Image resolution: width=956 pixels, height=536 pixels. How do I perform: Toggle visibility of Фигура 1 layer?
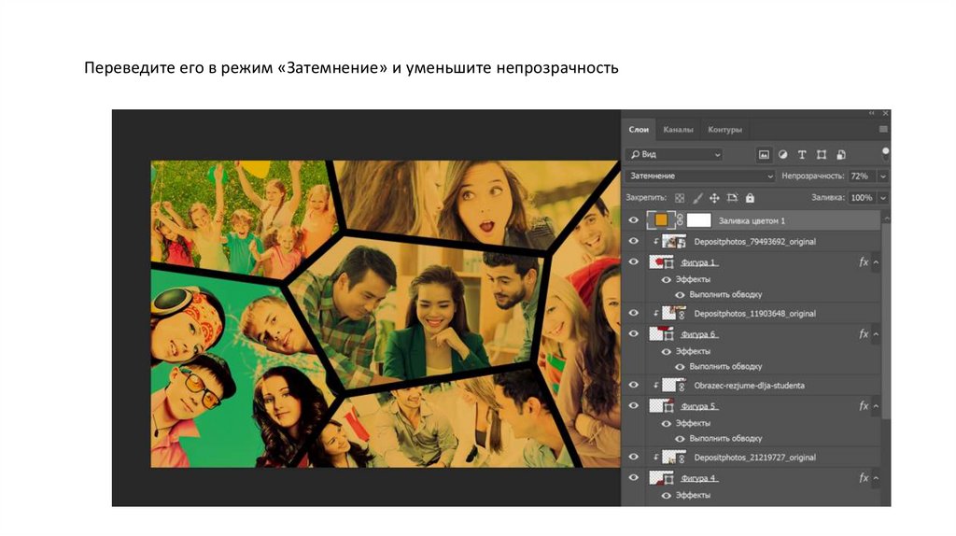[x=634, y=262]
